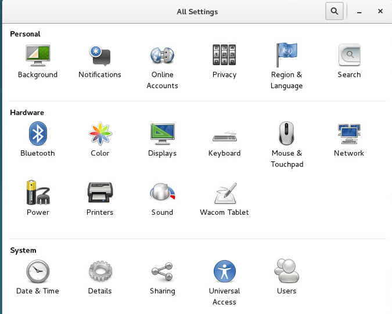Open the Displays configuration panel

pos(162,135)
